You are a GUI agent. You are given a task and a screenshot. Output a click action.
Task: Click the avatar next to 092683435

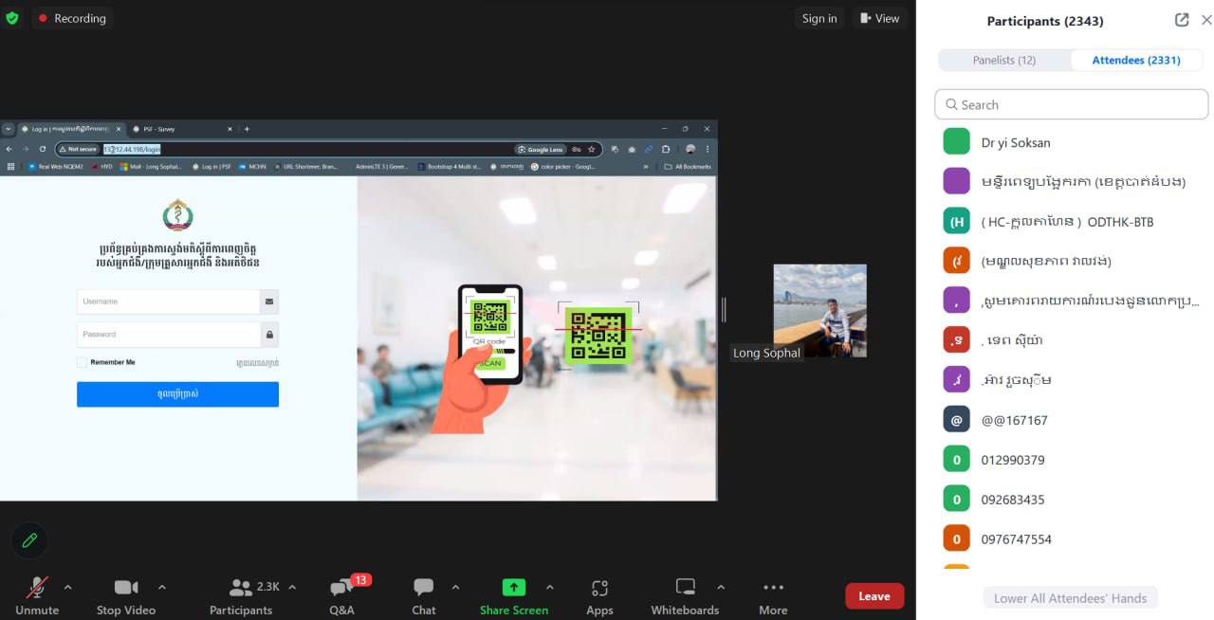(x=956, y=500)
